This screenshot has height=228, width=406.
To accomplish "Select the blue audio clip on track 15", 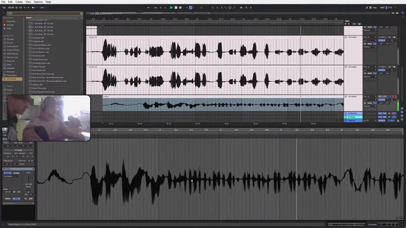I will pyautogui.click(x=223, y=103).
